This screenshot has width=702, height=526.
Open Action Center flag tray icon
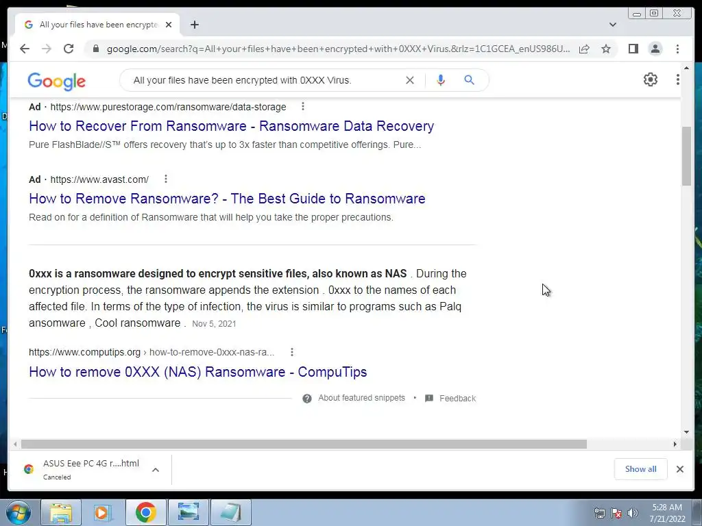[616, 513]
